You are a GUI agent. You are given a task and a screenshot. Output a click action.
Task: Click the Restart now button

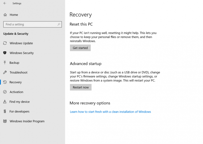click(x=81, y=87)
